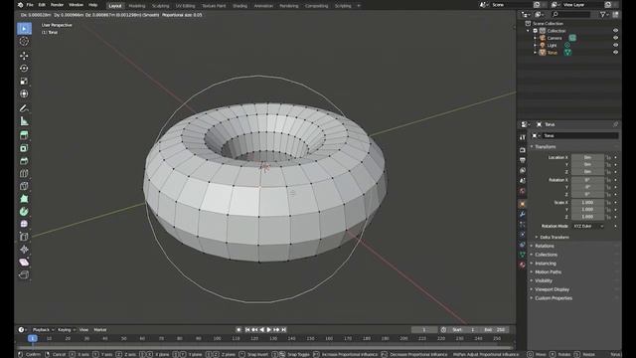Open the Render menu
Image resolution: width=636 pixels, height=358 pixels.
coord(57,5)
